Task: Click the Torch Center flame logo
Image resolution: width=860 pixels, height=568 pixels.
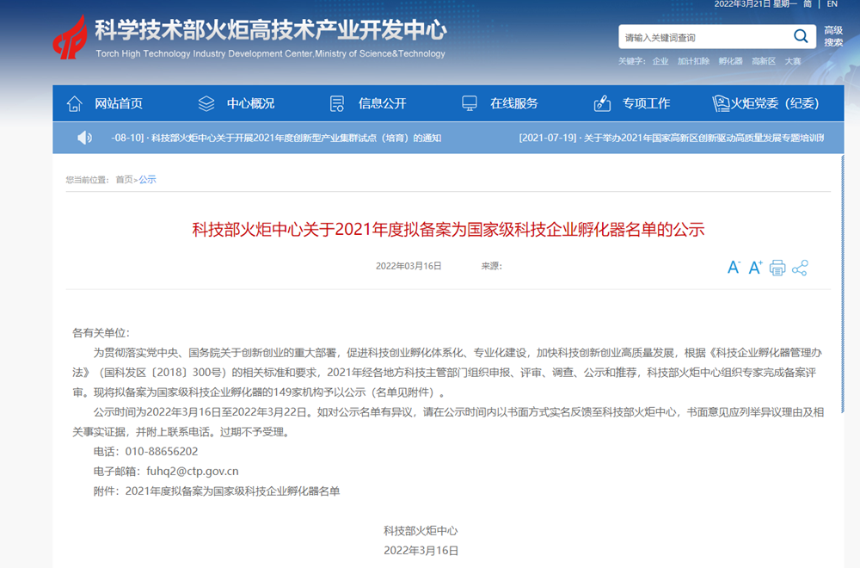Action: click(x=71, y=38)
